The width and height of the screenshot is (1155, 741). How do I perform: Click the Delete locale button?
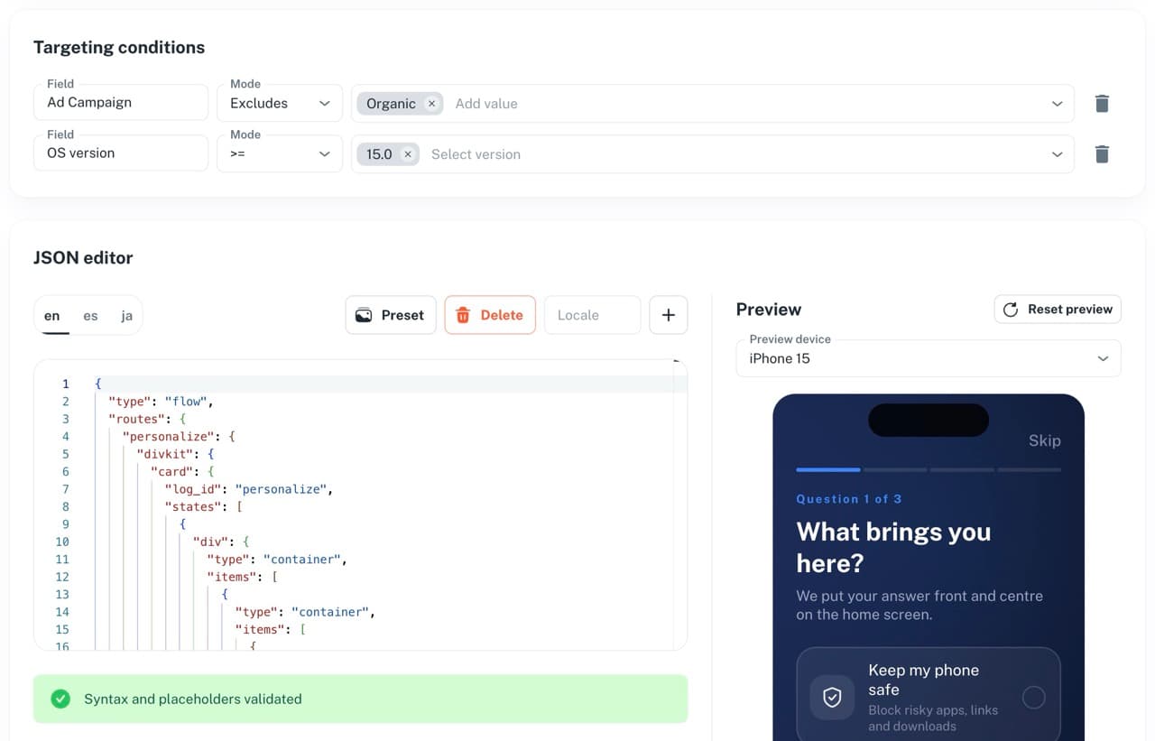click(490, 315)
